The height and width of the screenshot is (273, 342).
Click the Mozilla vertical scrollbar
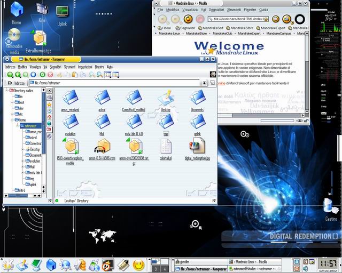[x=307, y=72]
